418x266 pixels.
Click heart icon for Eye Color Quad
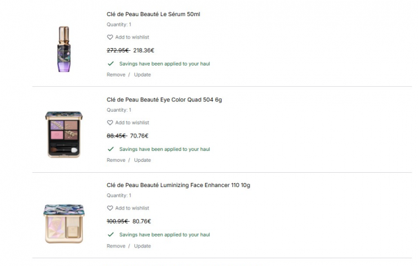(110, 123)
